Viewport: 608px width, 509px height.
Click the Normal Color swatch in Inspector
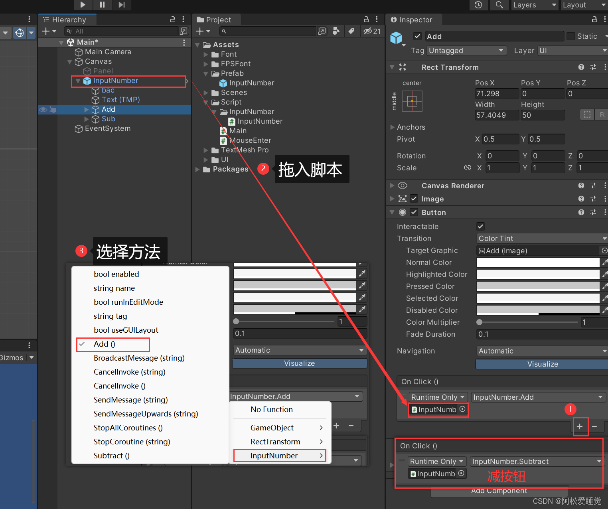[x=538, y=262]
